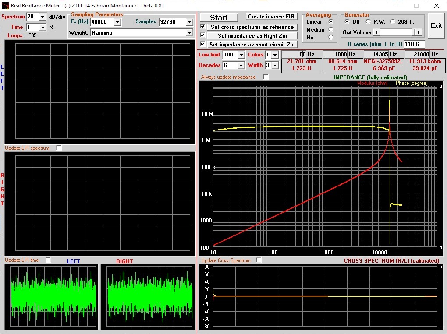Click the Out Volume slider track
The width and height of the screenshot is (447, 334).
tap(397, 32)
